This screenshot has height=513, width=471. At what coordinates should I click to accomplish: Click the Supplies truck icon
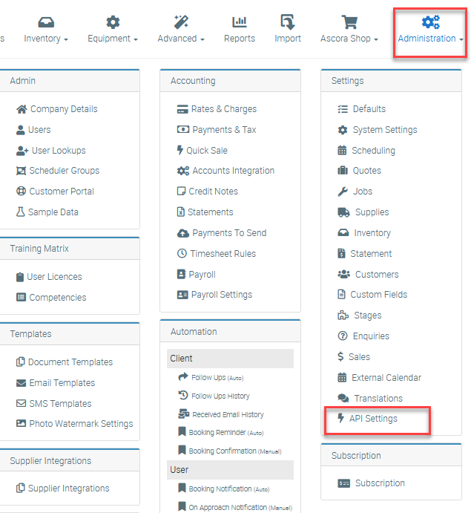pos(343,212)
